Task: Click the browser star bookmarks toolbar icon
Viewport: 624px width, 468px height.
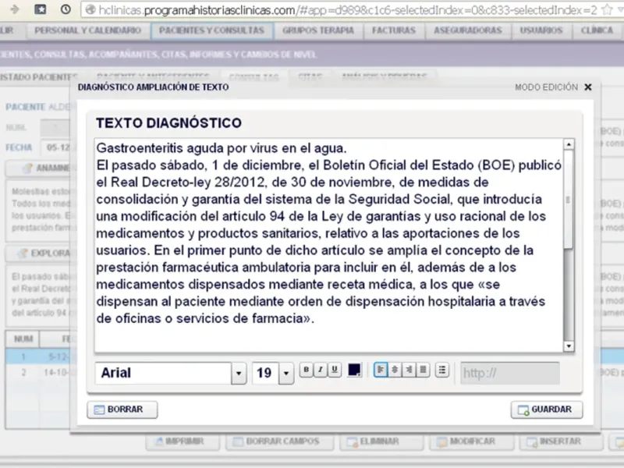Action: click(x=41, y=9)
